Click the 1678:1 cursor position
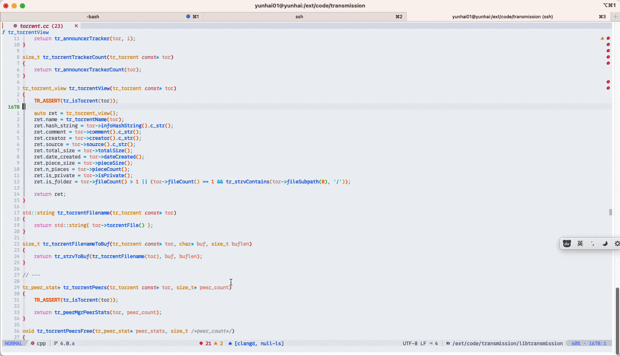Image resolution: width=620 pixels, height=356 pixels. point(598,343)
